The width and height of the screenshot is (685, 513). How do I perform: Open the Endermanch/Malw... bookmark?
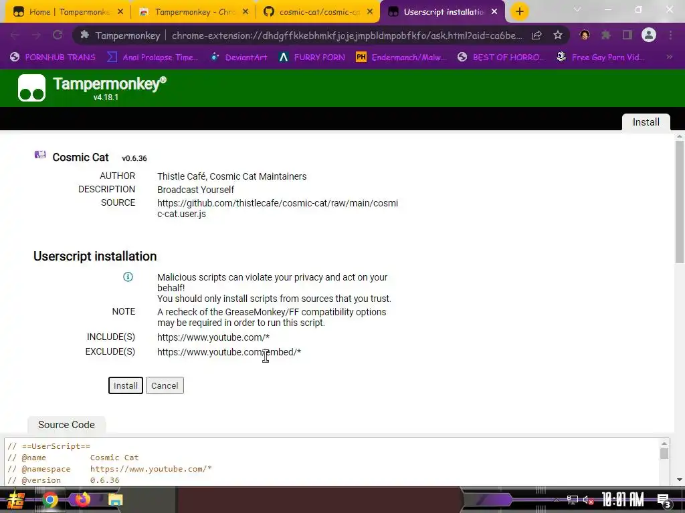pyautogui.click(x=401, y=57)
